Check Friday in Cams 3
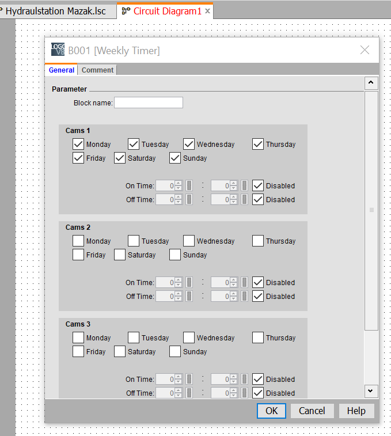This screenshot has width=391, height=436. (x=78, y=351)
